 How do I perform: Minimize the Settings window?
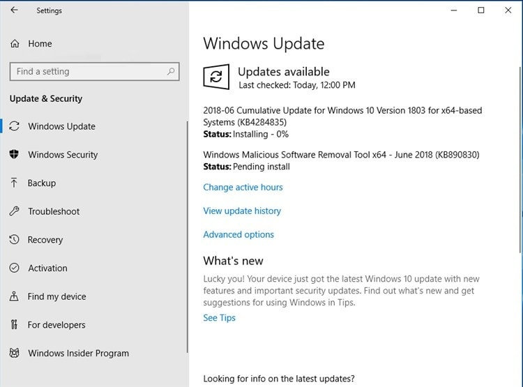[x=454, y=10]
